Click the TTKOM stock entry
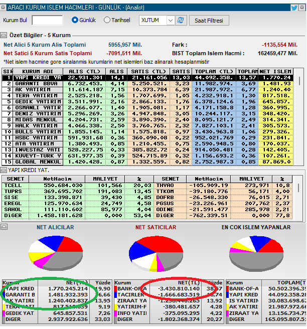The height and width of the screenshot is (329, 307). click(223, 192)
